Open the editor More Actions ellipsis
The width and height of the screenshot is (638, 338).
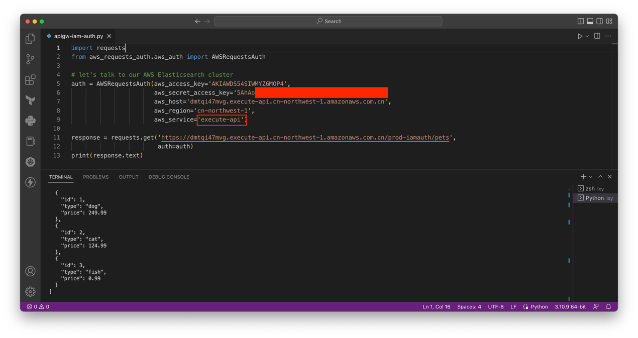608,36
